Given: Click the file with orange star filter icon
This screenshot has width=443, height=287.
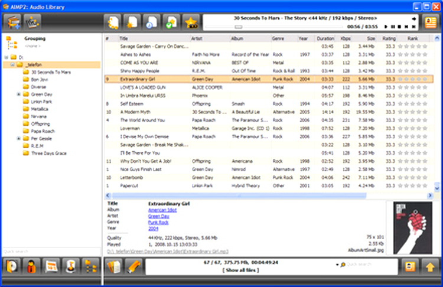Looking at the screenshot, I should click(x=132, y=22).
